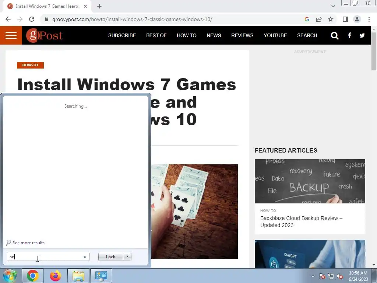Screen dimensions: 377x283
Task: Close the Install Windows 7 Games tab
Action: 85,6
